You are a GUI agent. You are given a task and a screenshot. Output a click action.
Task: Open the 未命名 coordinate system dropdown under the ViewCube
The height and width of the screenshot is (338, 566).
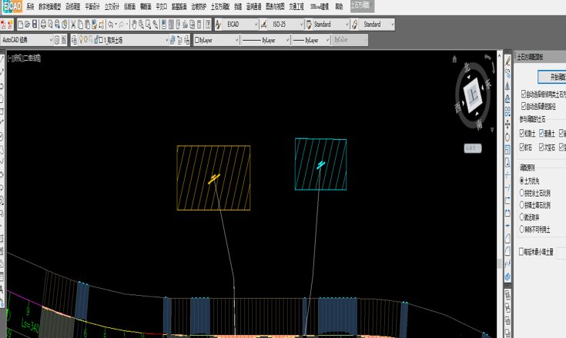coord(473,148)
